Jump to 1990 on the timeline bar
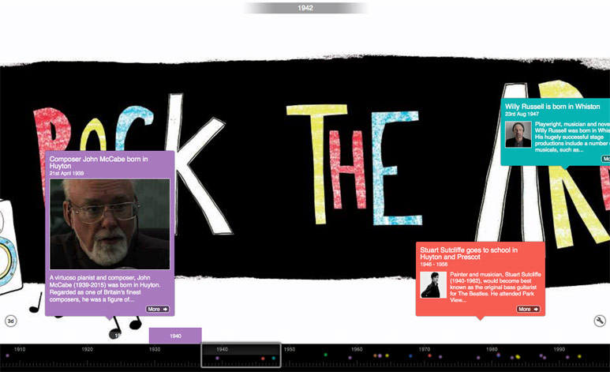The image size is (610, 372). click(559, 349)
